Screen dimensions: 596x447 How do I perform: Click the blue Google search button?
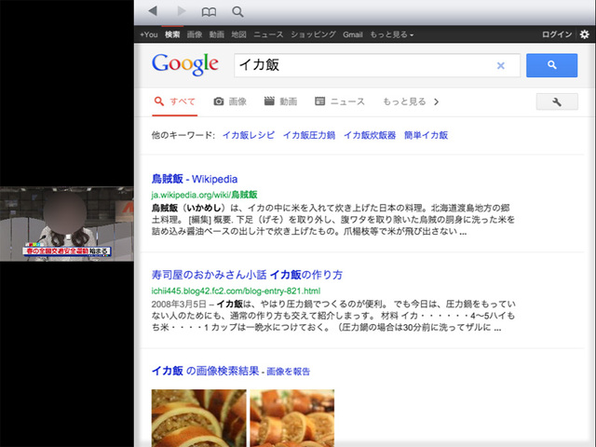pos(551,65)
